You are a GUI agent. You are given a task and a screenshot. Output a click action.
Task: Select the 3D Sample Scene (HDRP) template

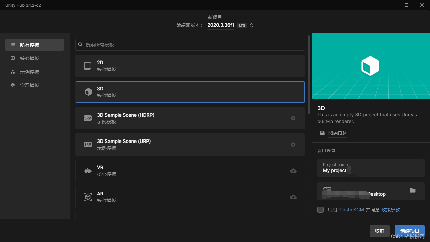coord(190,118)
